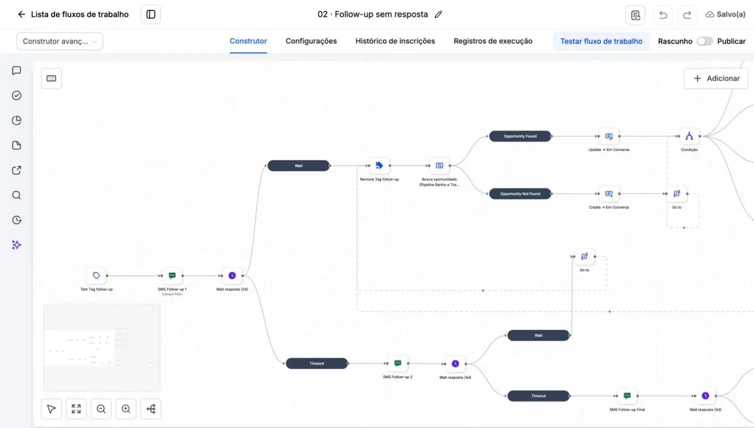Edit workflow name with pencil icon
754x428 pixels.
tap(439, 14)
